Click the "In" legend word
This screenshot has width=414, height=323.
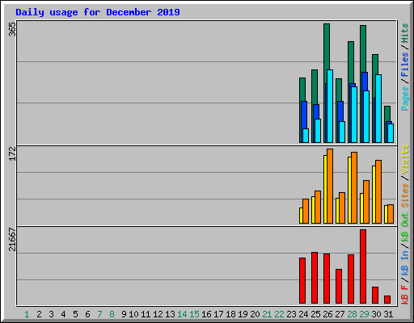[405, 255]
